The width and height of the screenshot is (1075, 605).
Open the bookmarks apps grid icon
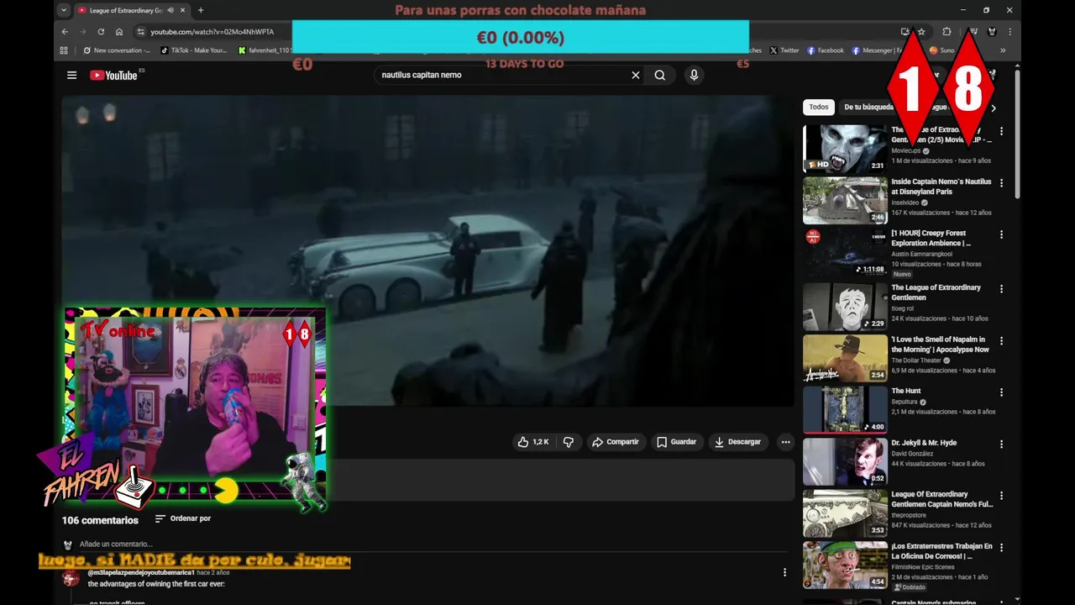tap(64, 50)
